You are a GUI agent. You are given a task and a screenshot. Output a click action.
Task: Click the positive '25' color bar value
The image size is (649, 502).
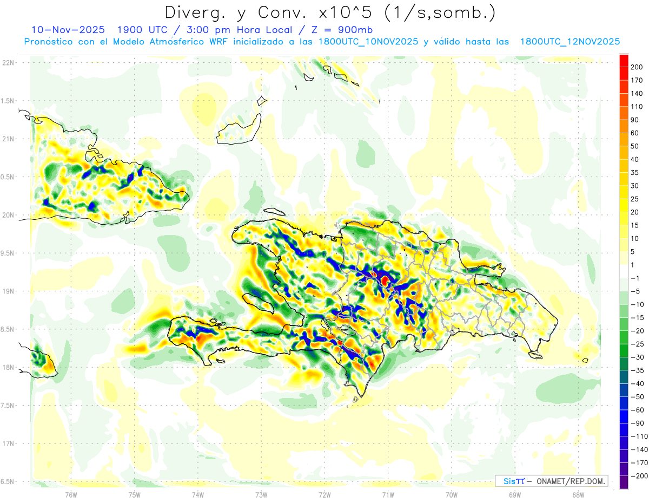(635, 199)
